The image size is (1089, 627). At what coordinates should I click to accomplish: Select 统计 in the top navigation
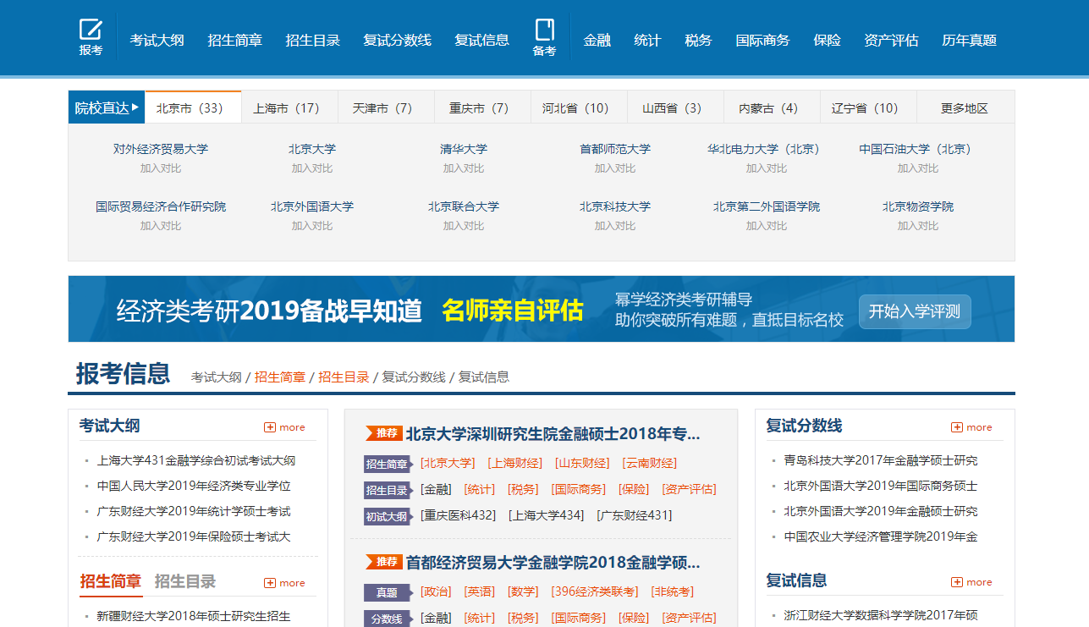[x=647, y=40]
